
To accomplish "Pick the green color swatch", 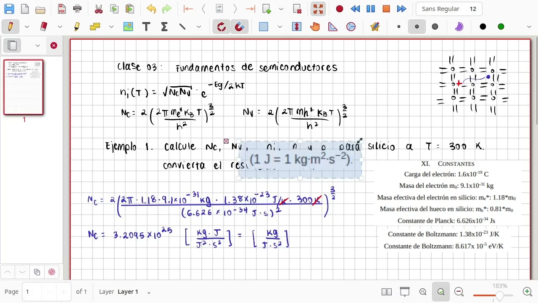I will coord(501,27).
